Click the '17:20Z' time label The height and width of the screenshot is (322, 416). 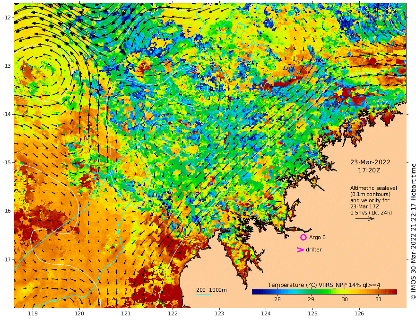tap(369, 170)
